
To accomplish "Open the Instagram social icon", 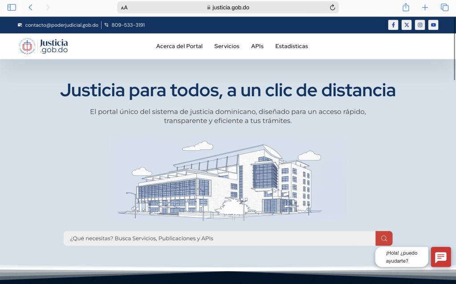I will (420, 25).
